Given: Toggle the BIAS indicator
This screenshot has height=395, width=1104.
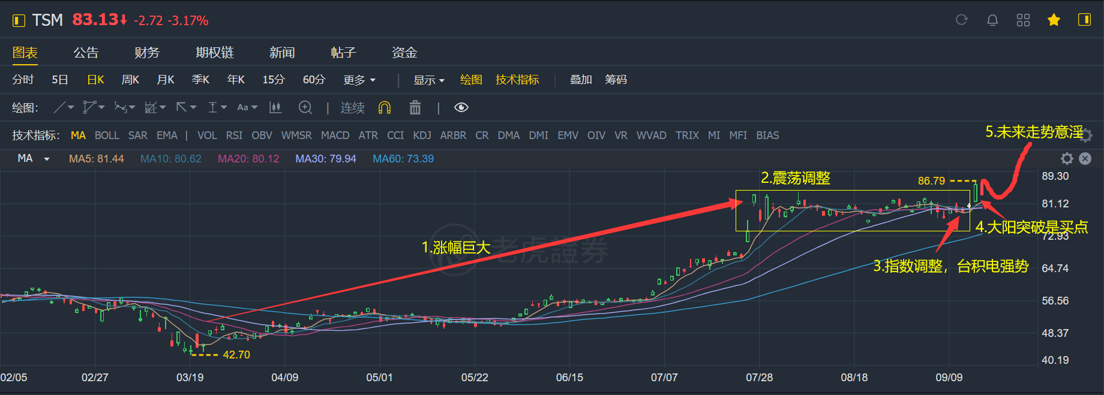Looking at the screenshot, I should click(767, 135).
